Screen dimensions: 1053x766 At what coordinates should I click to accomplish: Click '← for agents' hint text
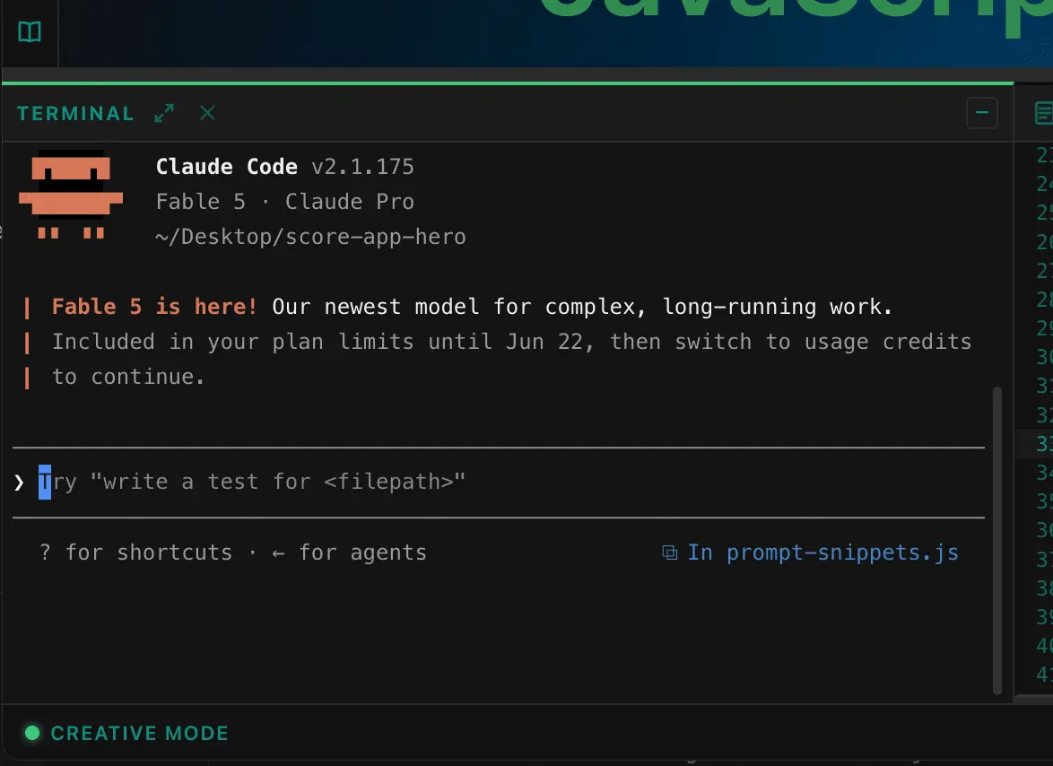(x=349, y=553)
